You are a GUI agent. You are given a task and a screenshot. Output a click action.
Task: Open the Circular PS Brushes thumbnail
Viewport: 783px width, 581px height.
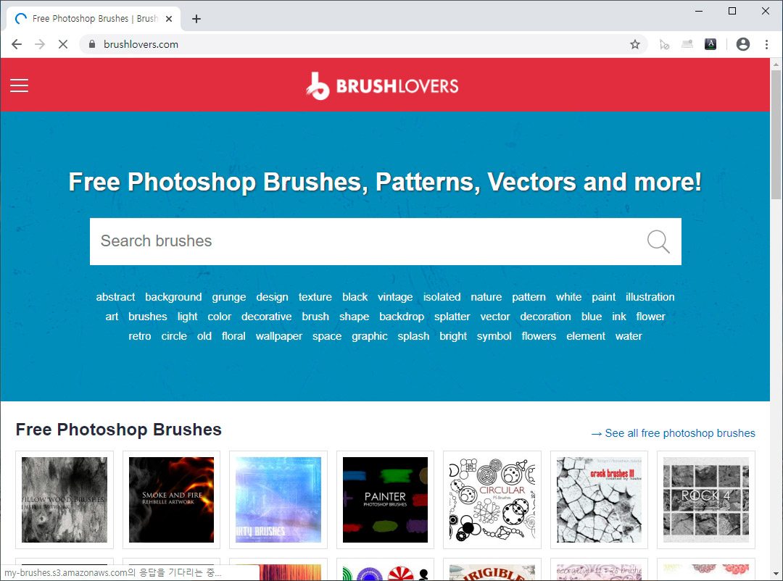pyautogui.click(x=492, y=500)
